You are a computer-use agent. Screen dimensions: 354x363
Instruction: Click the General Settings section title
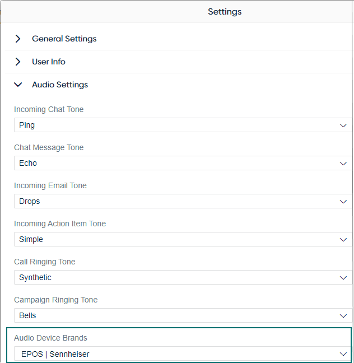(64, 39)
